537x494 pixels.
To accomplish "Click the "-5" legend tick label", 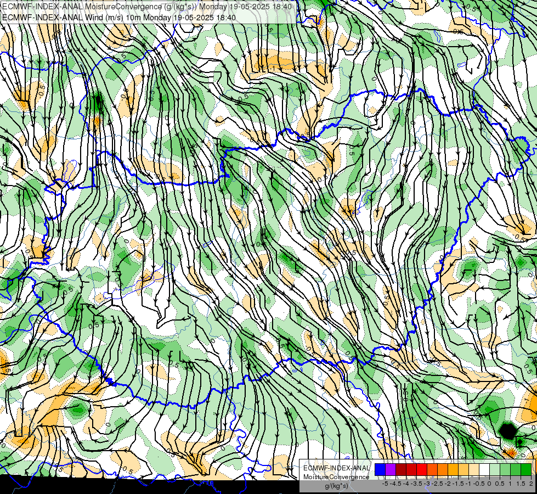I will click(x=385, y=484).
